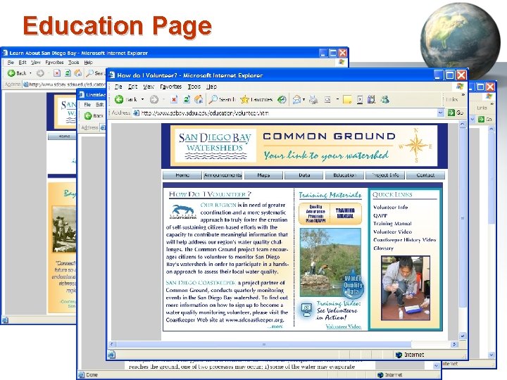Viewport: 507px width, 380px height.
Task: Click the Home house icon in Volunteer toolbar
Action: (199, 99)
